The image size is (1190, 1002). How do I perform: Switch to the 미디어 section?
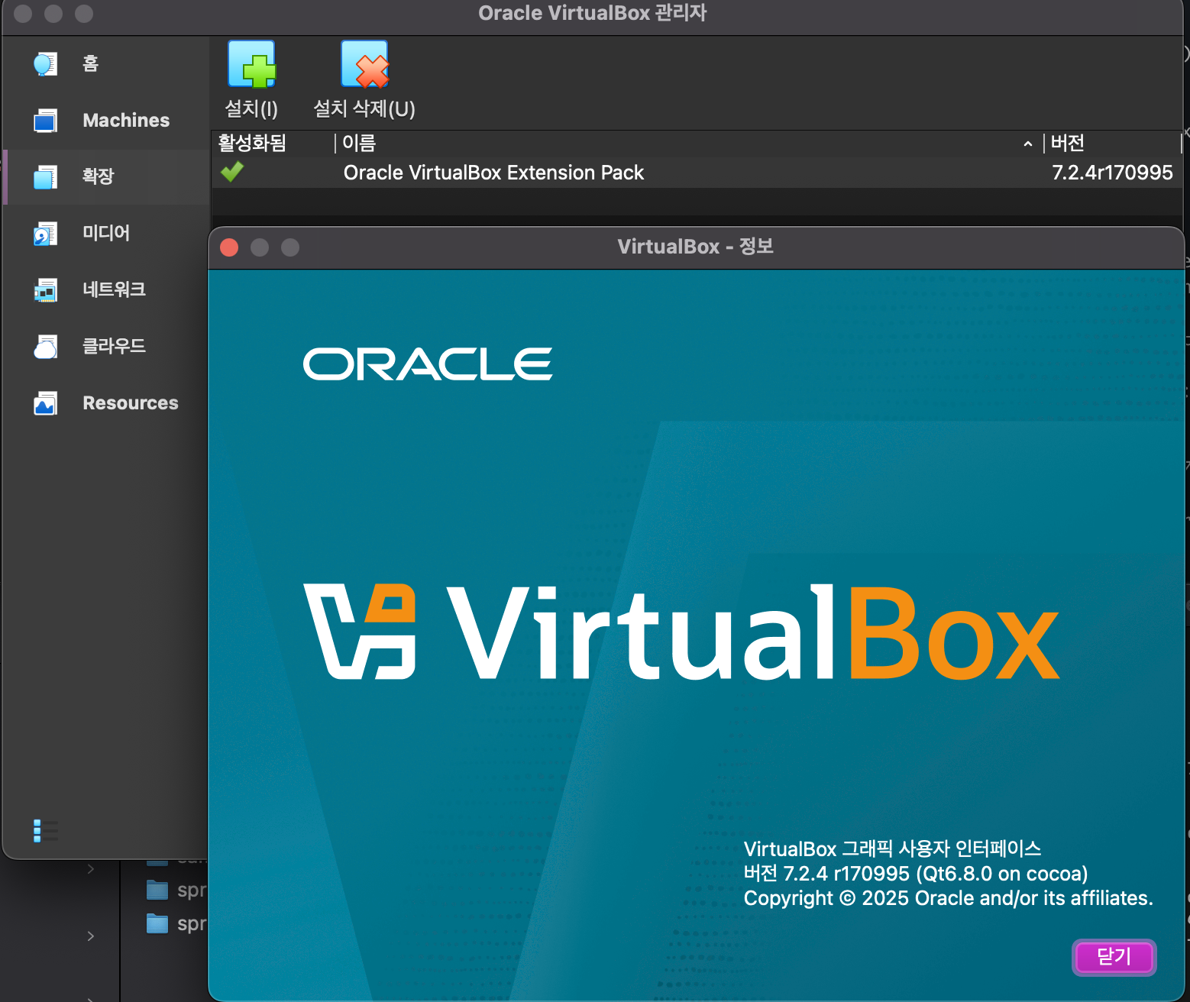coord(106,233)
